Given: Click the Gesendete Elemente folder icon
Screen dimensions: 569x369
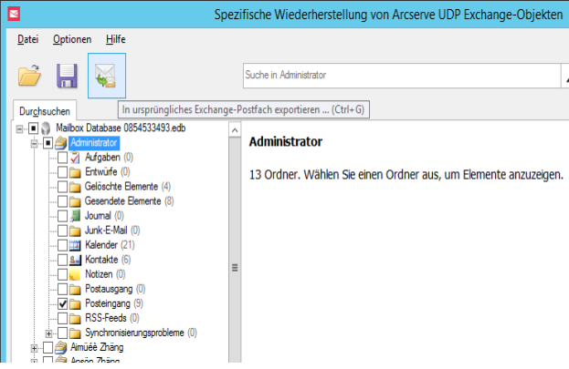Looking at the screenshot, I should tap(75, 201).
